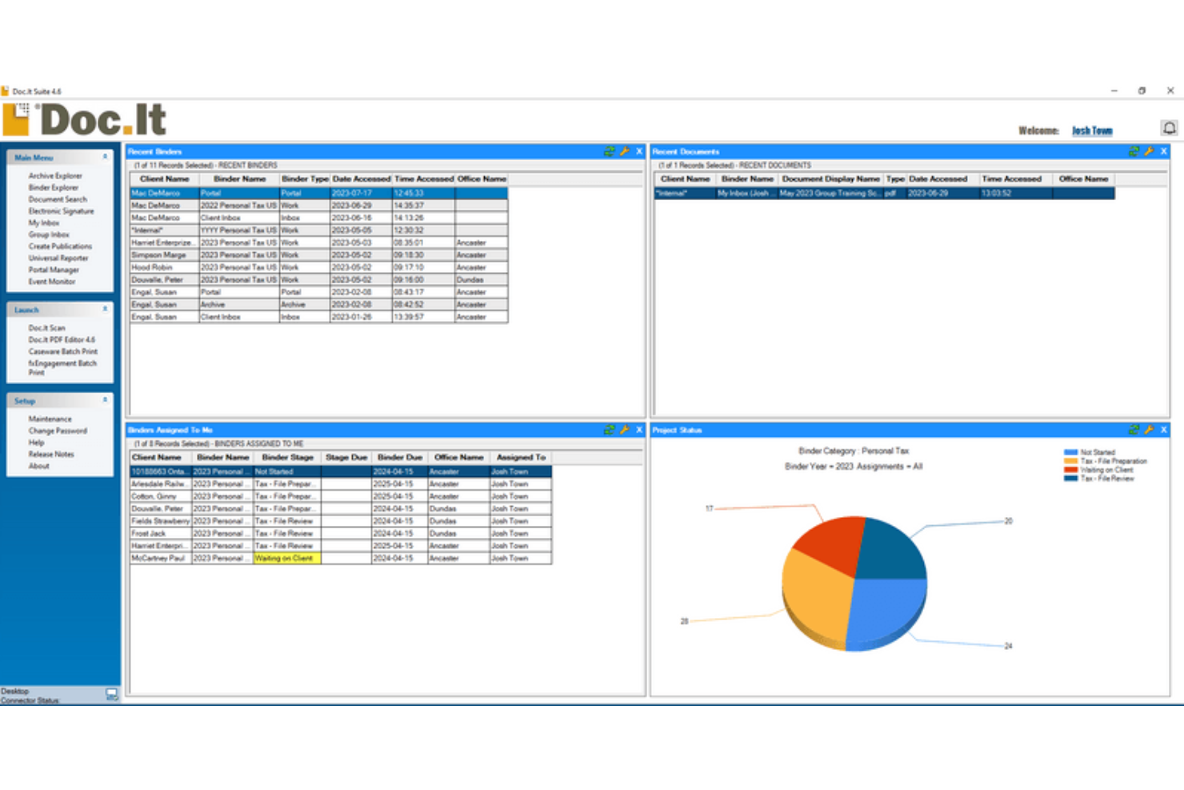Image resolution: width=1184 pixels, height=790 pixels.
Task: Select the May 2023 Group Training document row
Action: pyautogui.click(x=885, y=193)
